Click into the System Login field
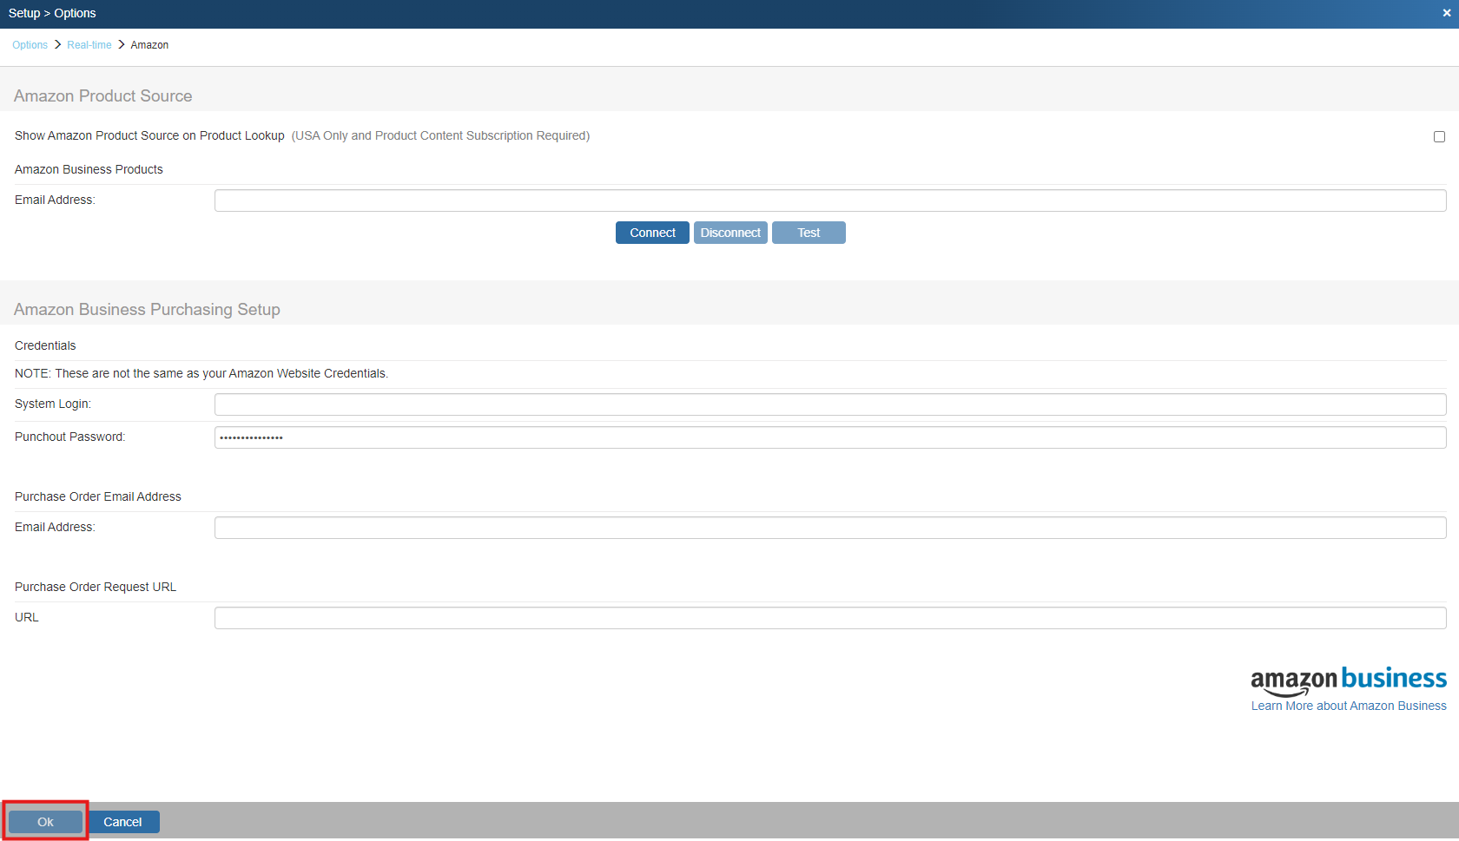The image size is (1459, 841). (x=829, y=404)
